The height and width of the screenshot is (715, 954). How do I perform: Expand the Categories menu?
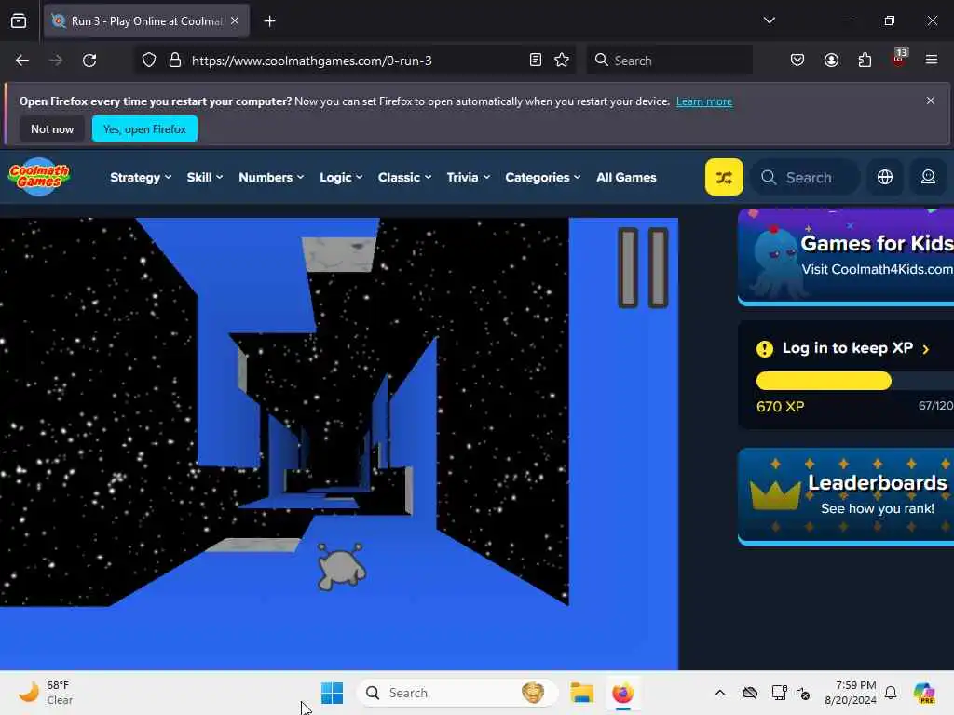[543, 178]
